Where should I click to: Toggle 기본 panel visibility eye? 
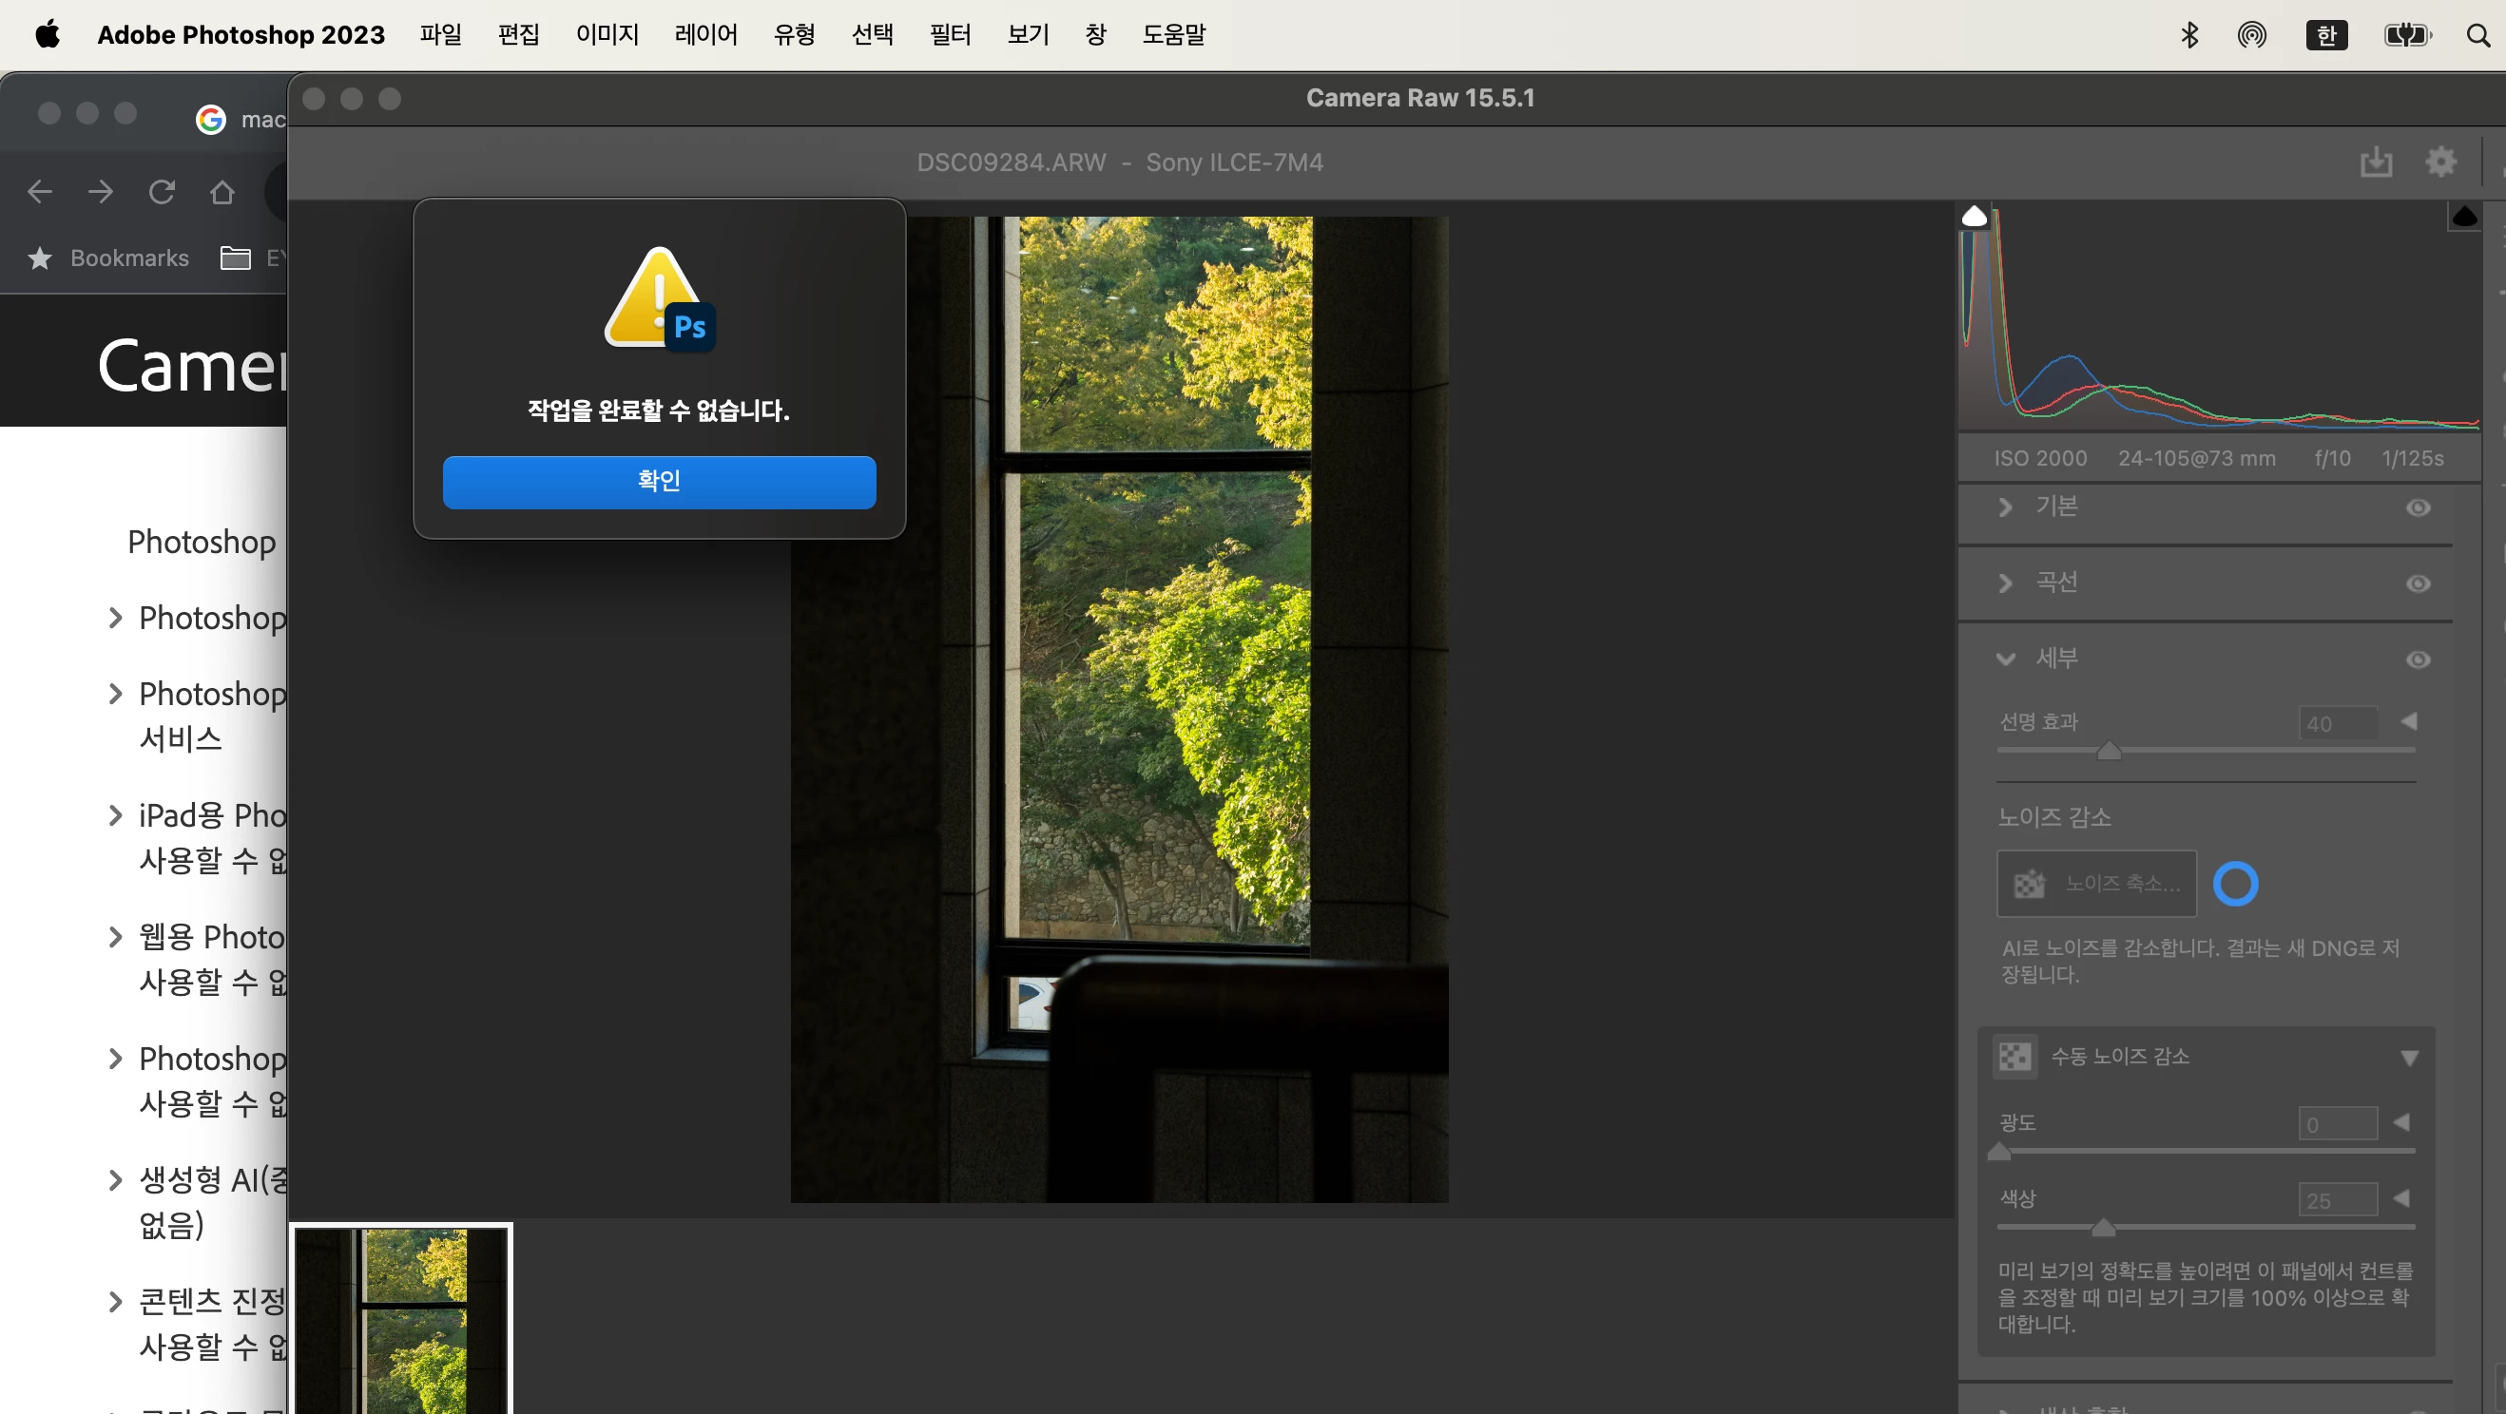tap(2418, 507)
